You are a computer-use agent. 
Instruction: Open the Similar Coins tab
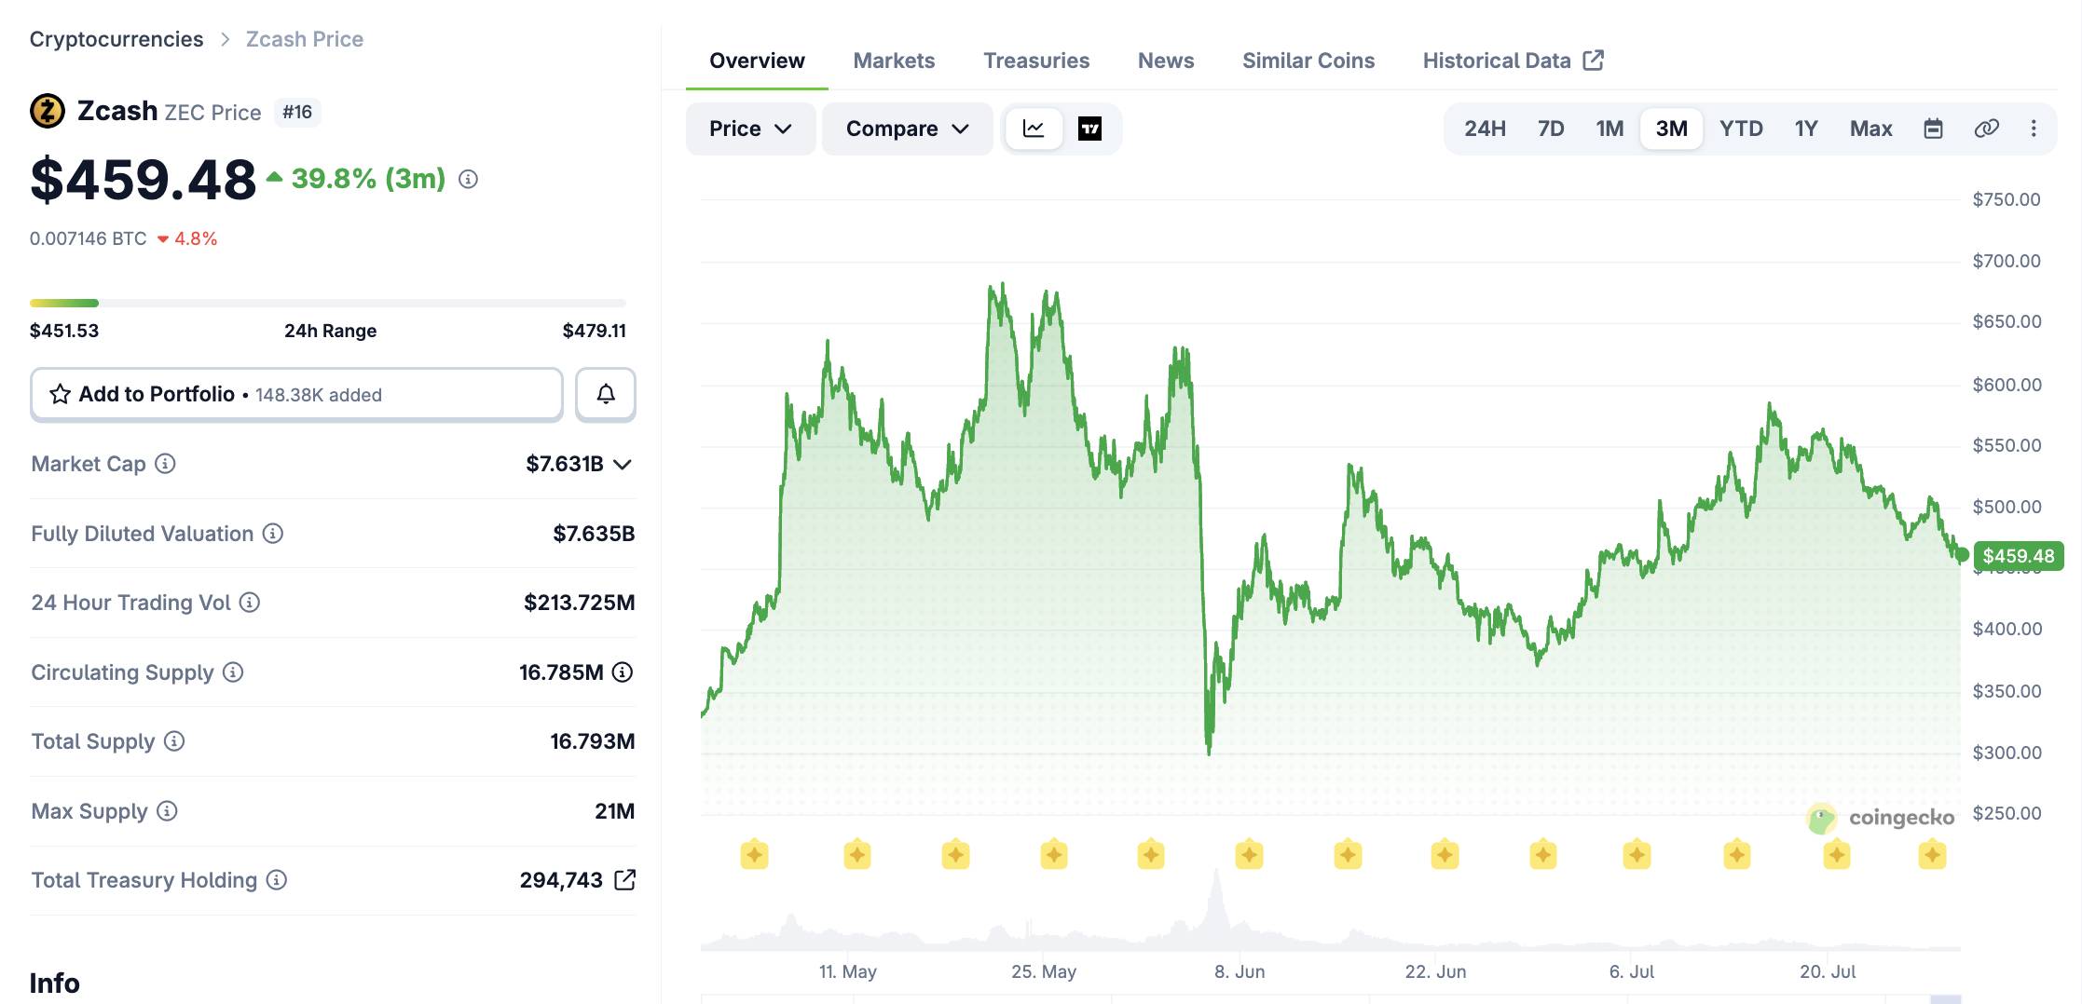pyautogui.click(x=1308, y=61)
